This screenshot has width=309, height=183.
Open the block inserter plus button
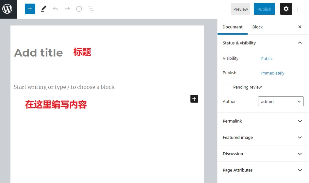(x=30, y=9)
